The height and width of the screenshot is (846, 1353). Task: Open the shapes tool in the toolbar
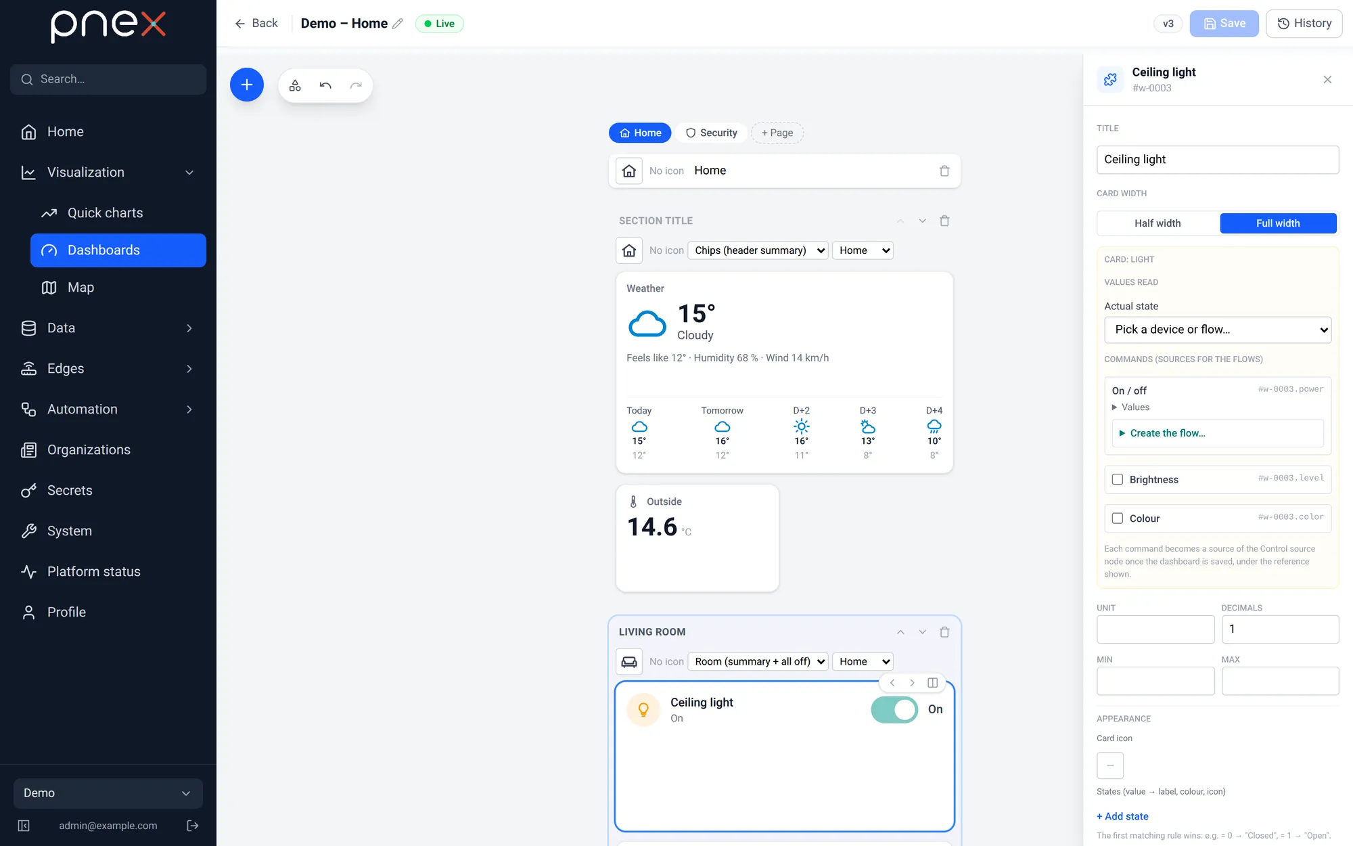(x=295, y=85)
